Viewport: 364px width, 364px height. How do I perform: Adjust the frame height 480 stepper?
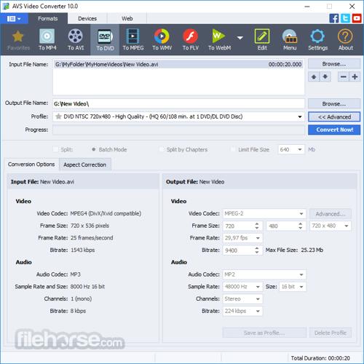coord(301,226)
